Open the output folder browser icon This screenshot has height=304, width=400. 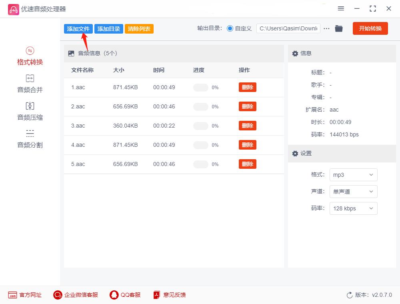click(x=339, y=28)
